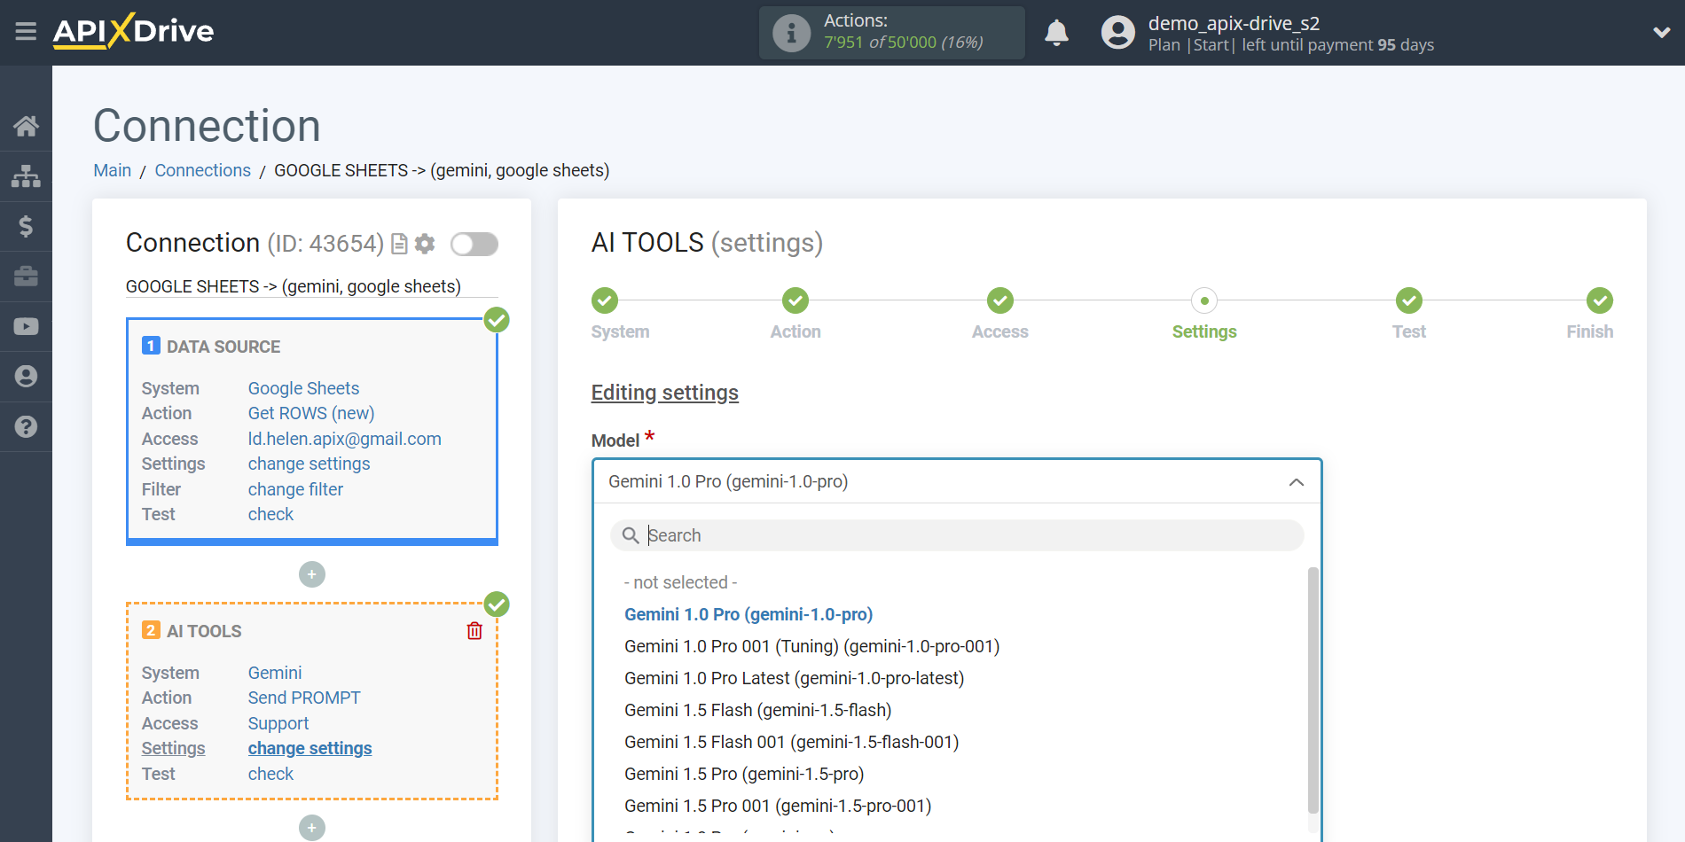Viewport: 1685px width, 842px height.
Task: Open the Connections sitemap sidebar icon
Action: click(26, 175)
